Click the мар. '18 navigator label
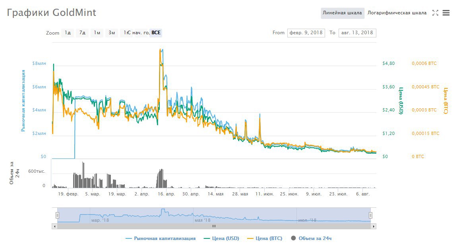The image size is (457, 244). coord(100,220)
